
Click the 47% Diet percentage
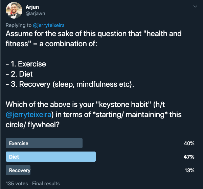(189, 157)
